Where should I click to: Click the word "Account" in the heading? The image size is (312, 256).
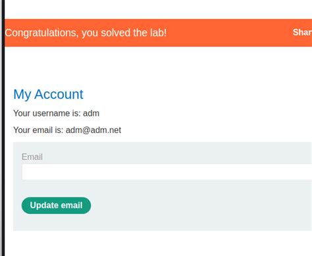pos(59,94)
